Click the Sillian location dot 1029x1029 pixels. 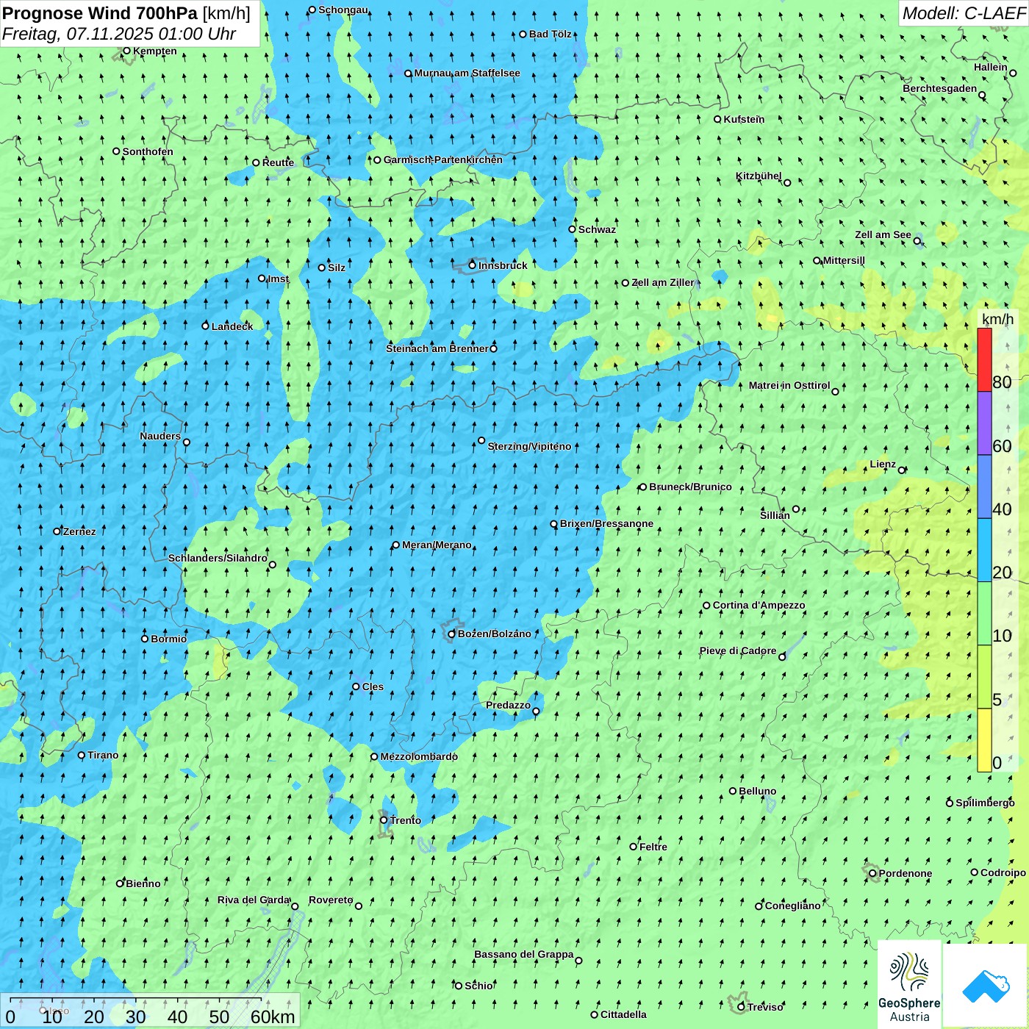coord(796,509)
